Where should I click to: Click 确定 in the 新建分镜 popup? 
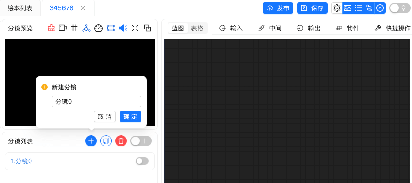point(130,117)
